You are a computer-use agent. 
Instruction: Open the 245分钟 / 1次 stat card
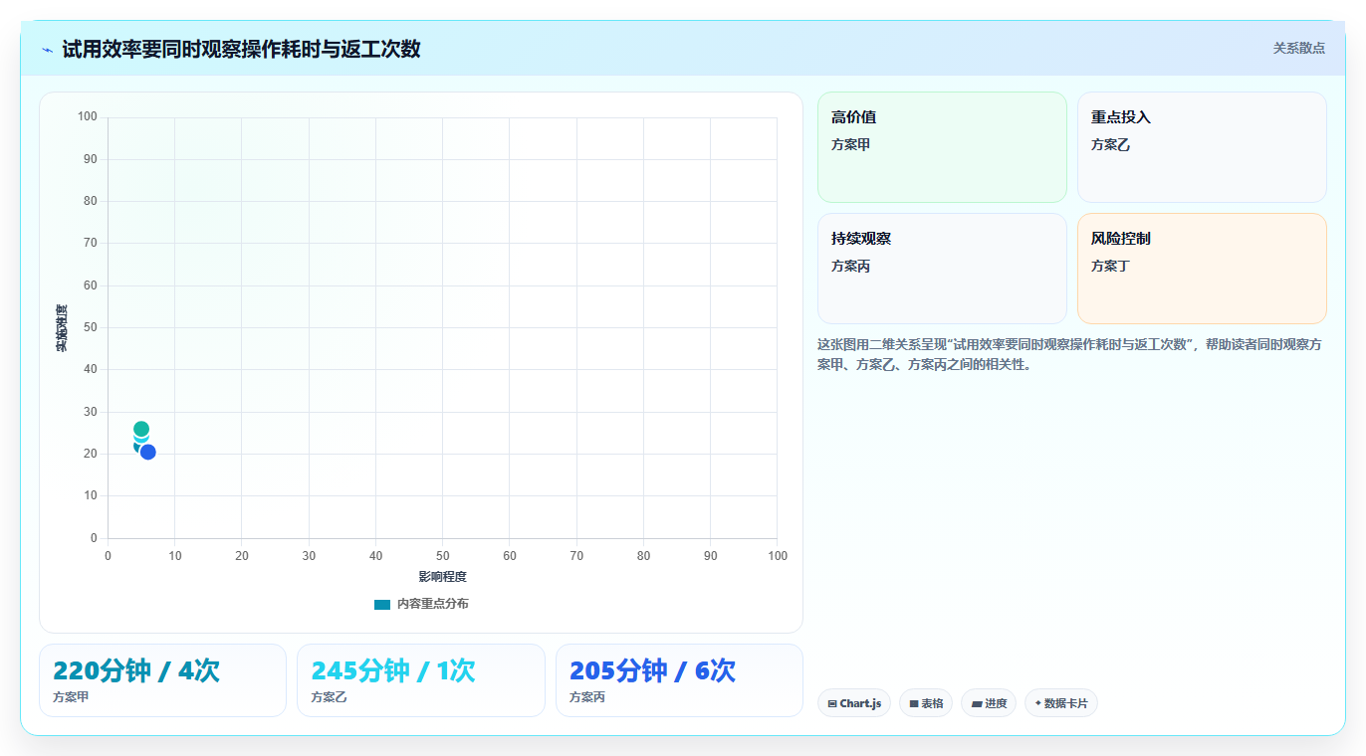click(x=421, y=680)
